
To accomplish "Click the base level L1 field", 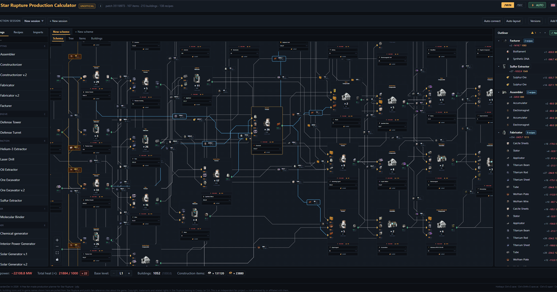I will [122, 273].
